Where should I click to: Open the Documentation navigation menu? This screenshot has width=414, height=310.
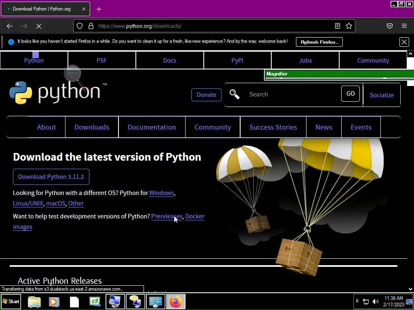152,127
